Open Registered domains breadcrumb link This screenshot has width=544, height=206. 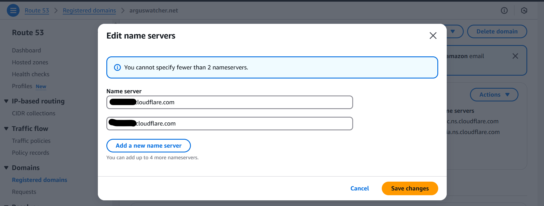[89, 10]
